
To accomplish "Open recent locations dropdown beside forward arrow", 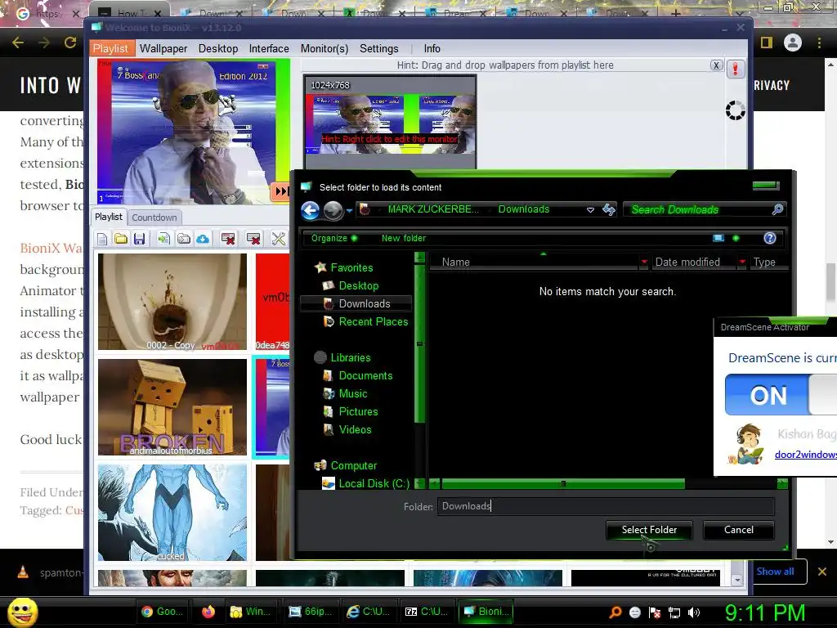I will point(349,210).
